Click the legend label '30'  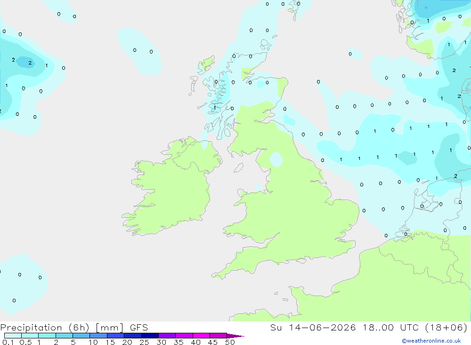click(162, 342)
